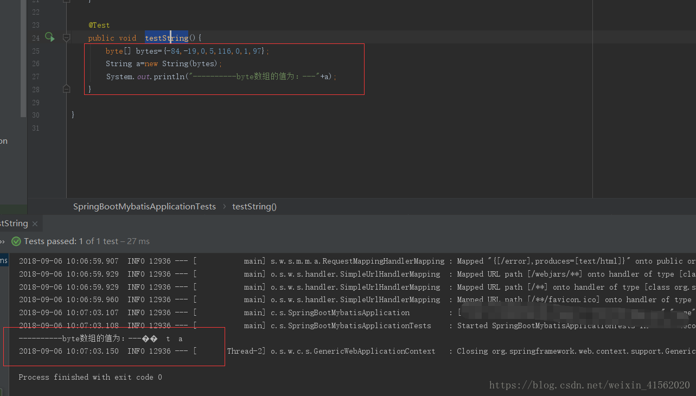Click the /**/favicon.ico mapped URL log line

pos(357,300)
